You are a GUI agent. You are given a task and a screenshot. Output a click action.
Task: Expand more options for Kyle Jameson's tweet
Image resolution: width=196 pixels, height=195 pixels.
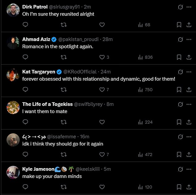click(x=189, y=169)
